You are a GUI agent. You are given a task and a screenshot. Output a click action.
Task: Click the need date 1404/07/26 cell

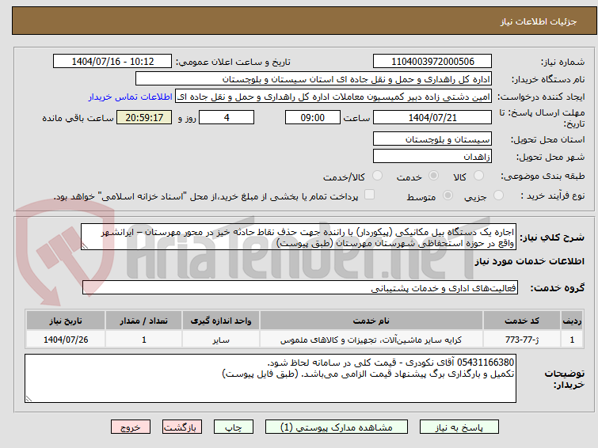pyautogui.click(x=66, y=340)
